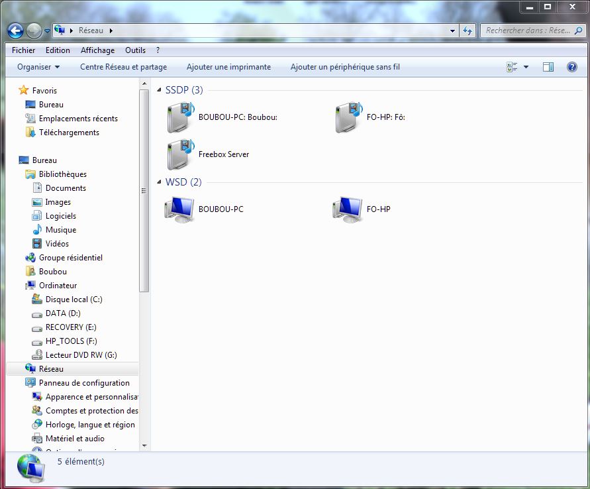Open the Organiser dropdown
This screenshot has width=590, height=489.
click(x=38, y=67)
